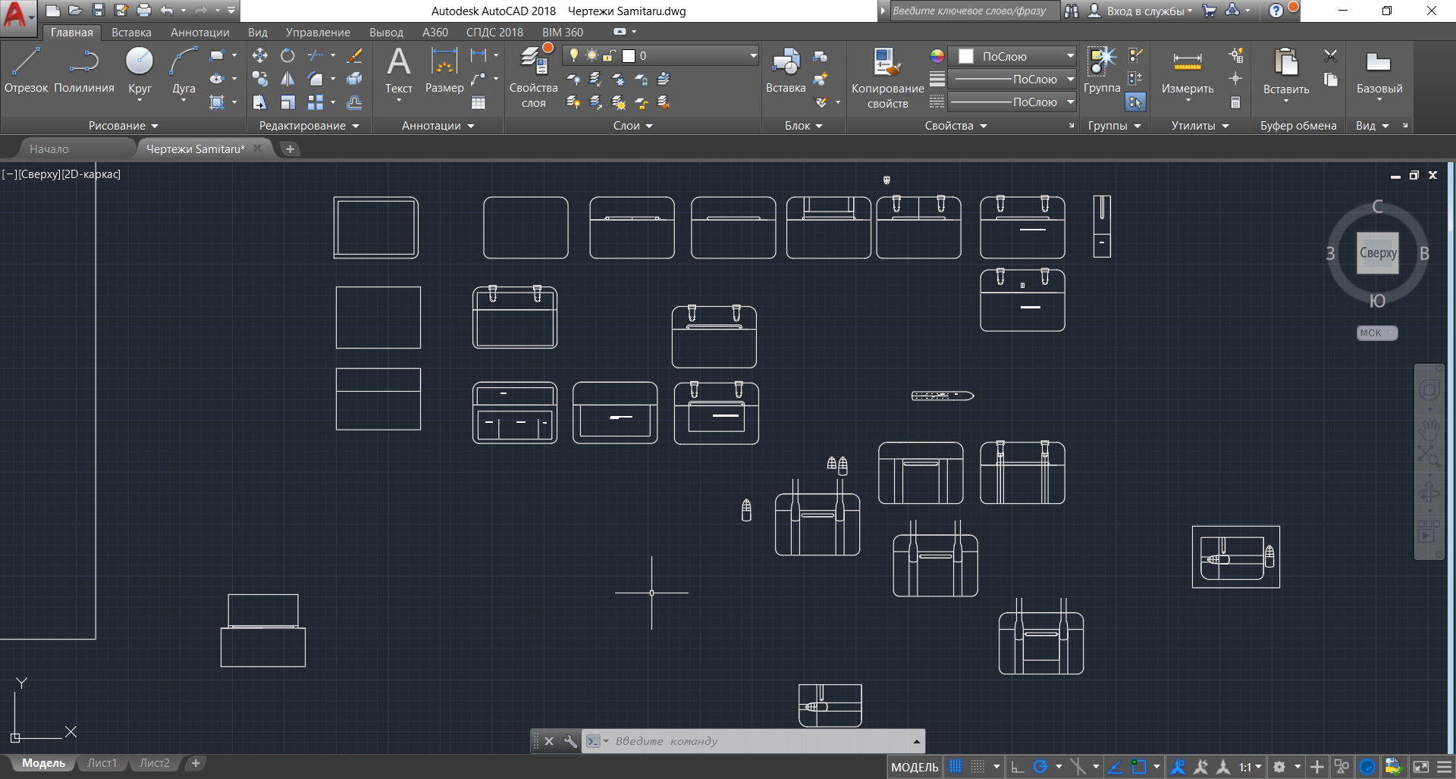Toggle polar tracking in status bar
This screenshot has width=1456, height=779.
(x=1040, y=767)
